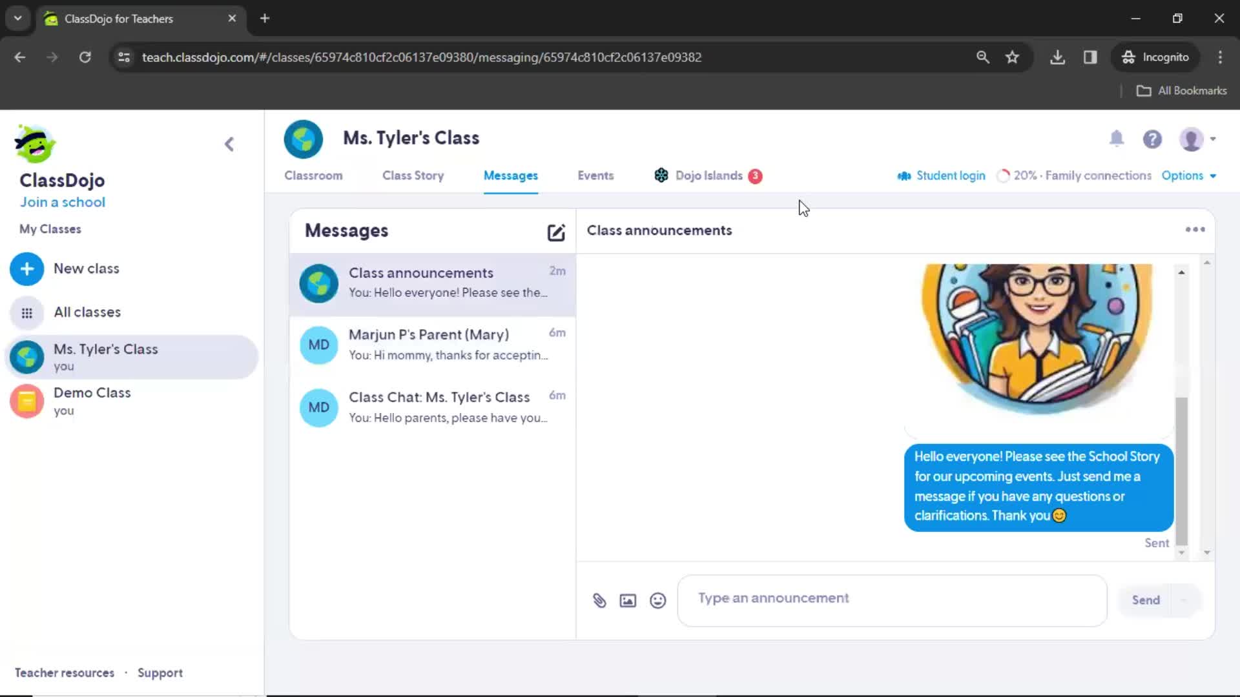Viewport: 1240px width, 697px height.
Task: Click the MD avatar beside Class Chat
Action: 318,407
